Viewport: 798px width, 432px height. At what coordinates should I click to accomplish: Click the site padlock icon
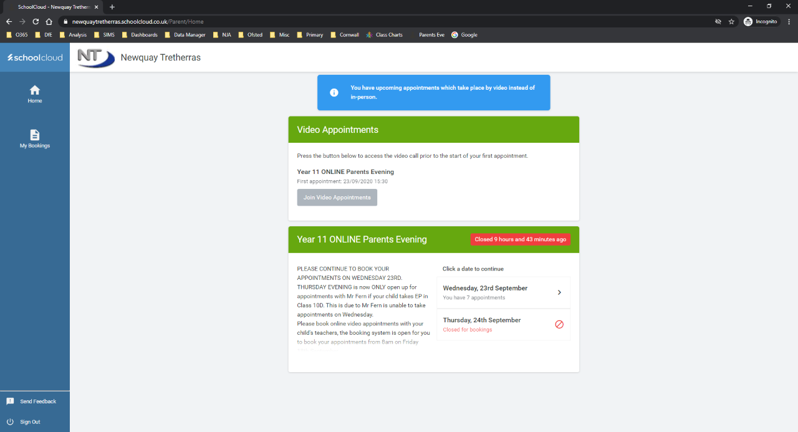[64, 21]
